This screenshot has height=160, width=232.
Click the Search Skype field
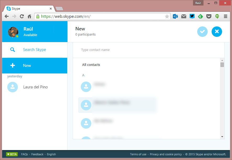click(x=35, y=50)
